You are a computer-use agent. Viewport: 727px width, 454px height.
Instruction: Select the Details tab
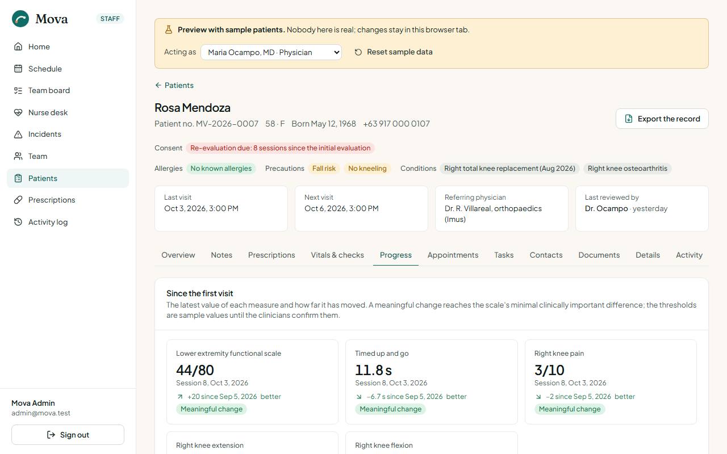click(x=647, y=255)
